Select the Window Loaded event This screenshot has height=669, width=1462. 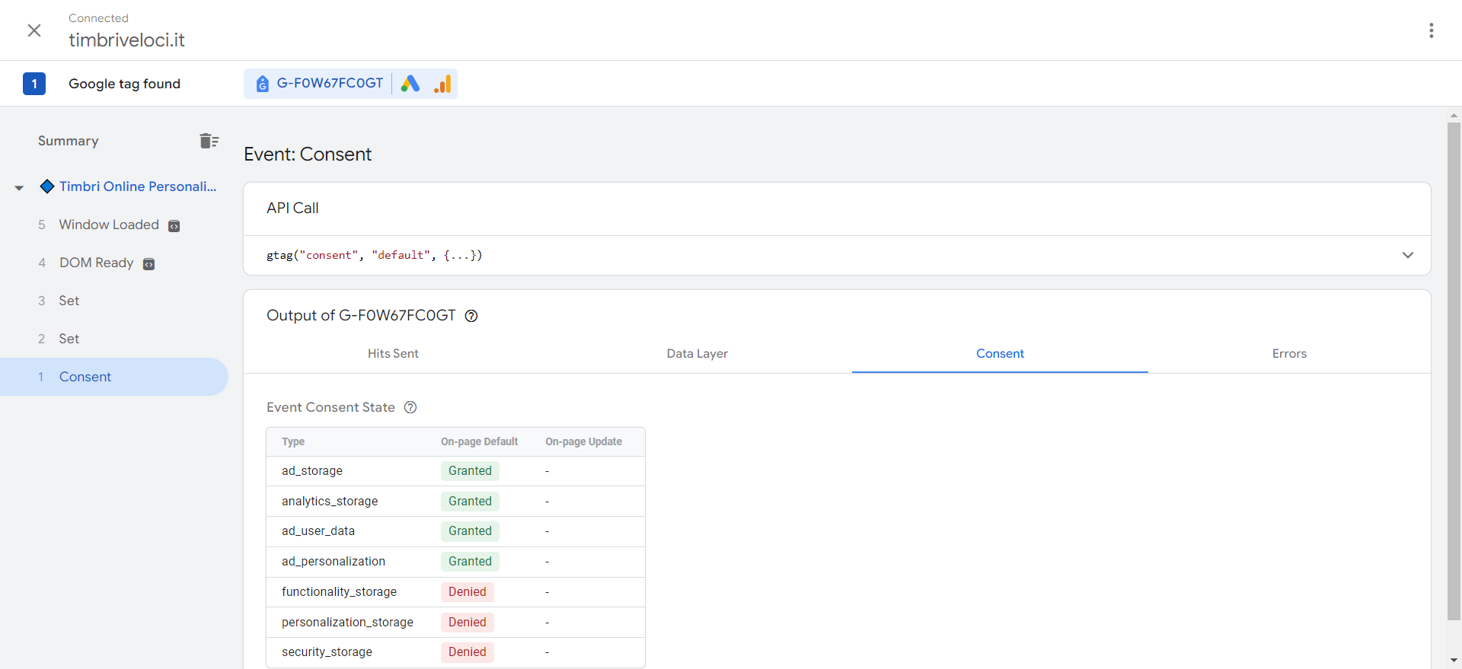(x=109, y=225)
